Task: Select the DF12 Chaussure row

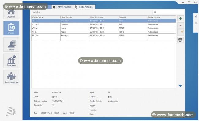Action: (104, 21)
